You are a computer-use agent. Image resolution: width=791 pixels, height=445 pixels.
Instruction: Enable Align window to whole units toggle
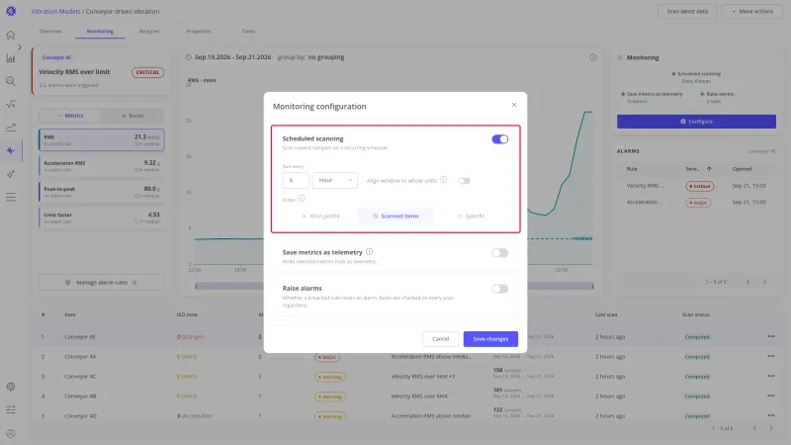coord(464,181)
